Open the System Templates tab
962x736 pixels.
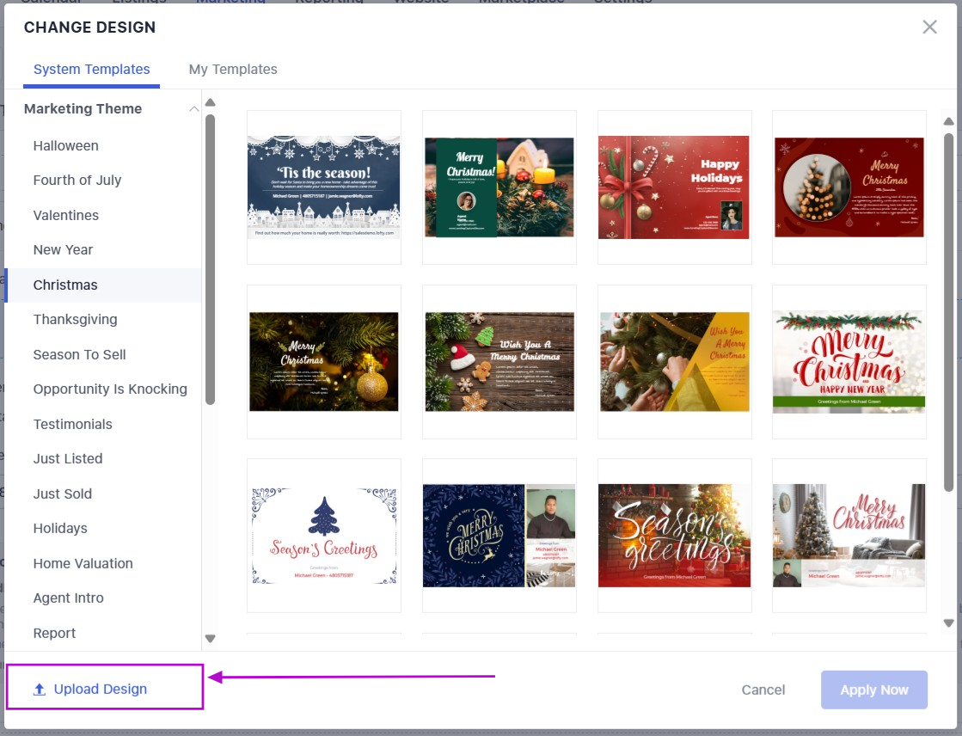click(92, 69)
